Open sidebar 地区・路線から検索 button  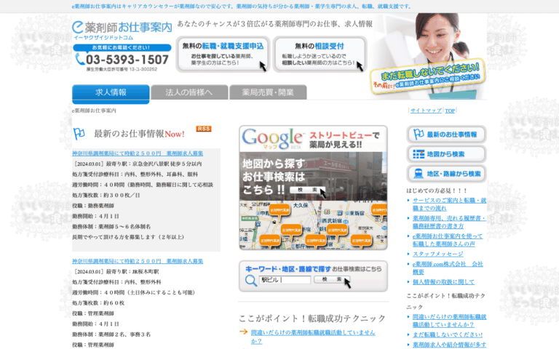pyautogui.click(x=446, y=174)
